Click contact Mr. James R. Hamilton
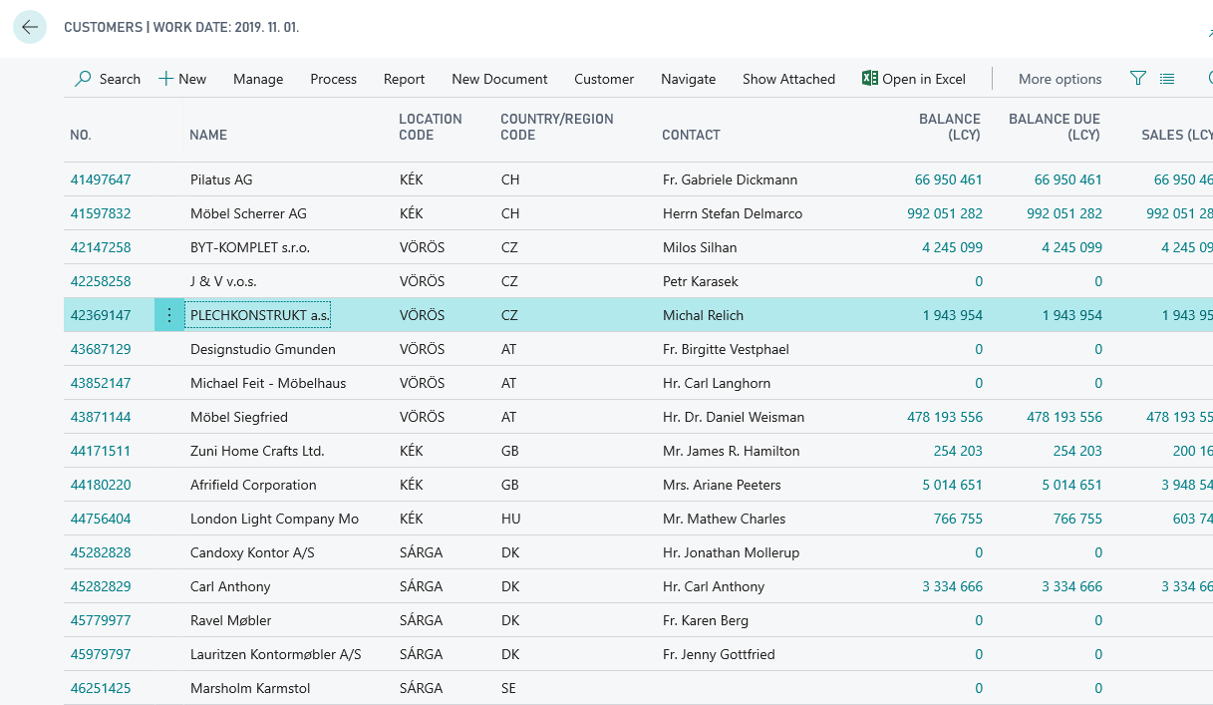The image size is (1213, 705). (x=731, y=451)
